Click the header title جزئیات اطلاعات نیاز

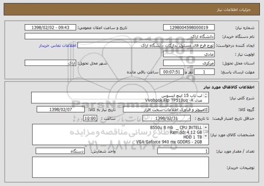pos(234,10)
